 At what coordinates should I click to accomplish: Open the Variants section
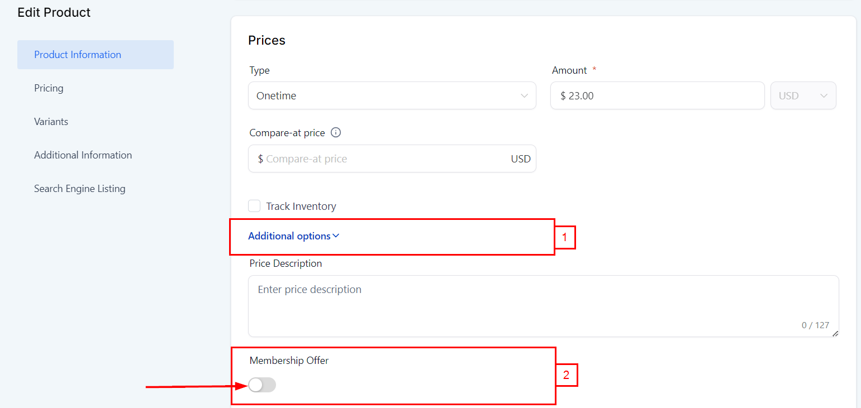point(51,122)
